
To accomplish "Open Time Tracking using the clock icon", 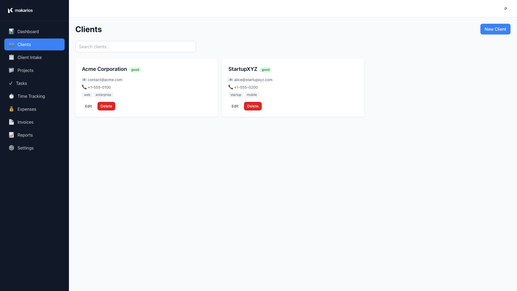I will 11,96.
